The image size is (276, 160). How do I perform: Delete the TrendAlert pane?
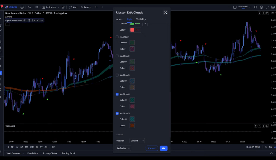(260, 126)
